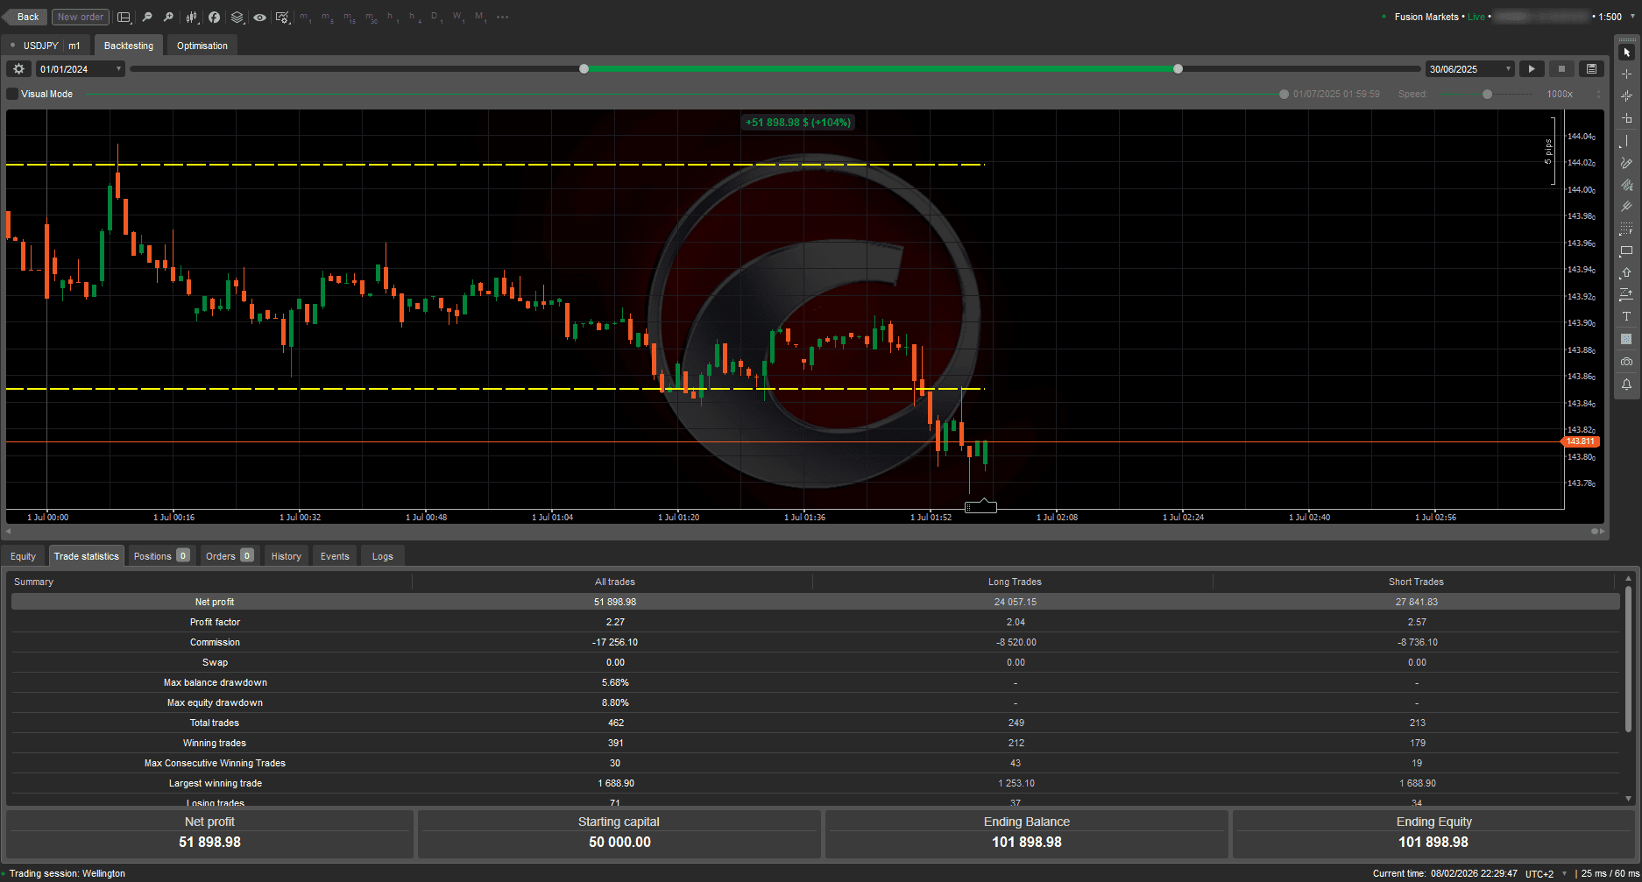1642x882 pixels.
Task: Open the backtest settings gear
Action: pyautogui.click(x=18, y=68)
